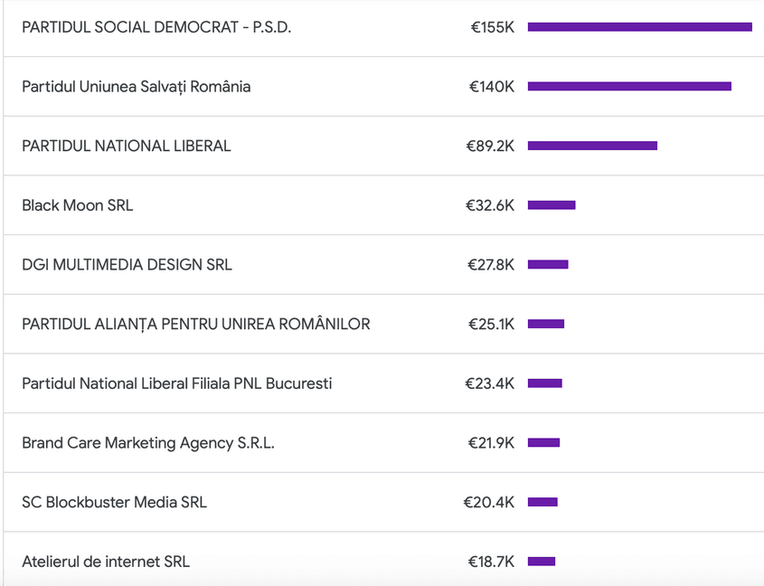Click the €155K spend amount
This screenshot has height=586, width=764.
tap(492, 27)
